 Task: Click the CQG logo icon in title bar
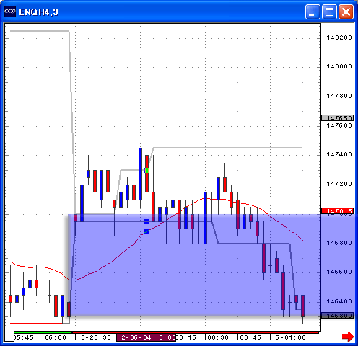click(x=10, y=12)
